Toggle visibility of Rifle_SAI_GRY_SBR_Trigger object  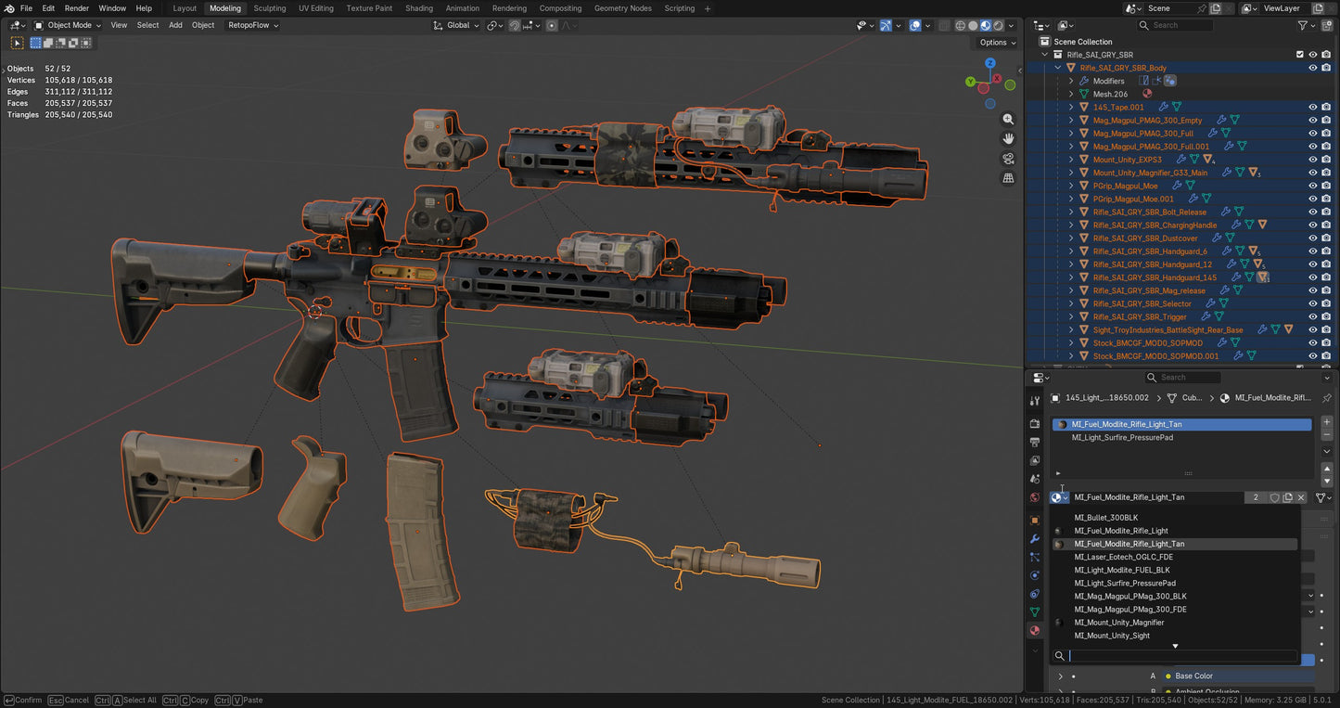coord(1311,316)
